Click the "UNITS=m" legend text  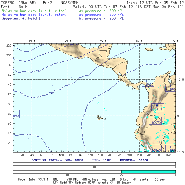click(x=55, y=160)
